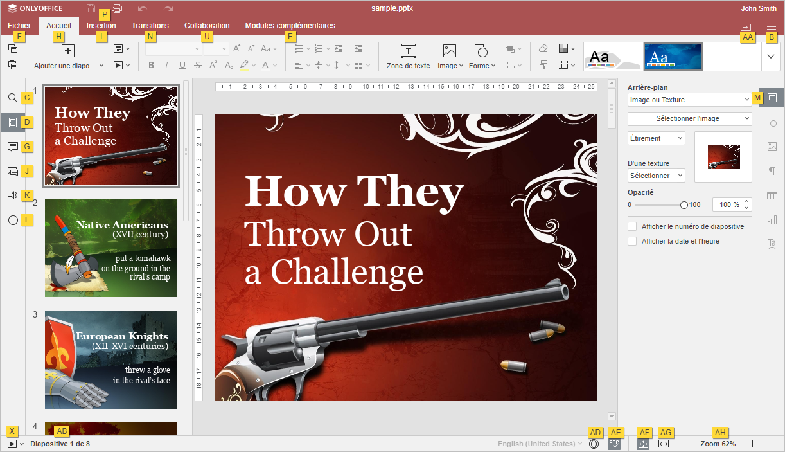The image size is (785, 452).
Task: Click the Fit to slide icon
Action: 644,444
